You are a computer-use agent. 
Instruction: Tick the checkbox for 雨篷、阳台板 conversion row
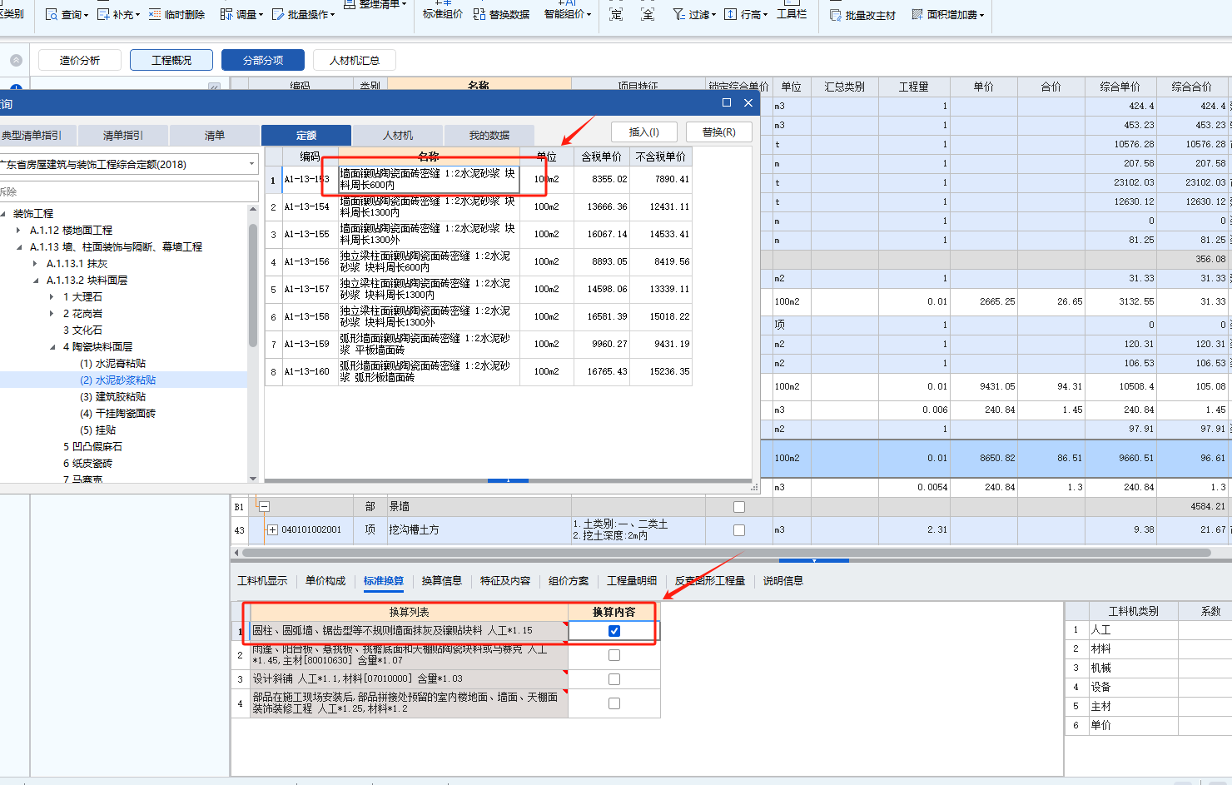point(614,655)
